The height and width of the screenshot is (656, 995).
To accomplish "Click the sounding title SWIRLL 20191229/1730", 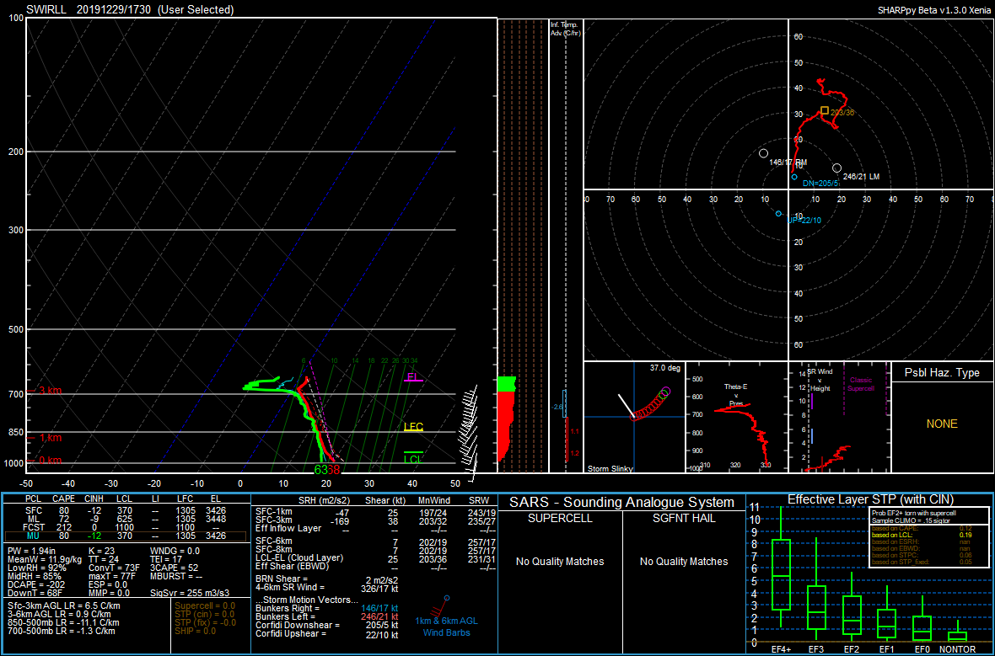I will pyautogui.click(x=130, y=9).
